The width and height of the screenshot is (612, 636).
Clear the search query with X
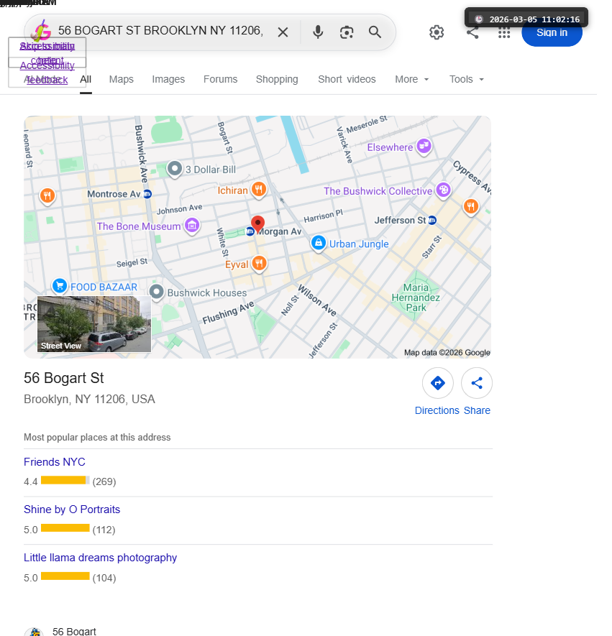tap(283, 32)
